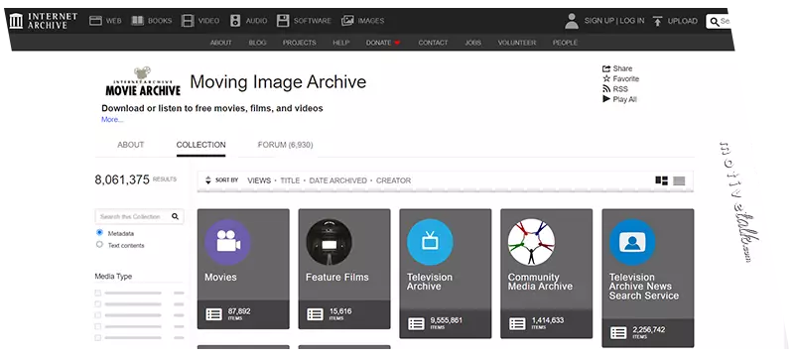The width and height of the screenshot is (794, 357).
Task: Click the Community Media Archive logo
Action: 531,242
